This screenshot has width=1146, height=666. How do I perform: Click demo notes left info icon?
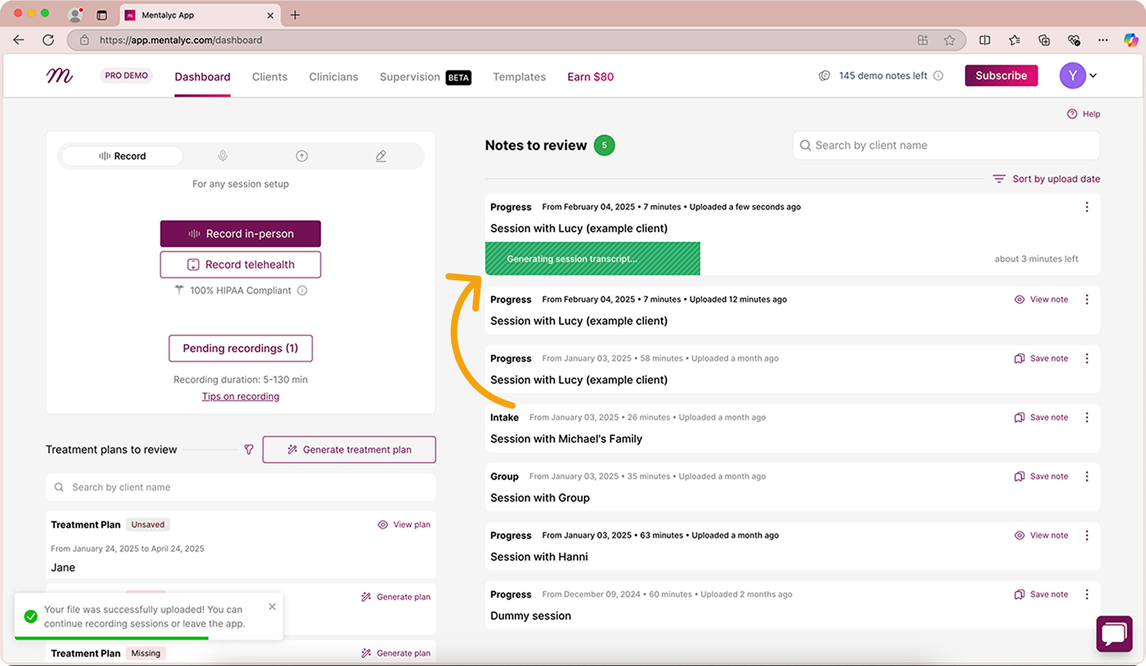pyautogui.click(x=938, y=75)
